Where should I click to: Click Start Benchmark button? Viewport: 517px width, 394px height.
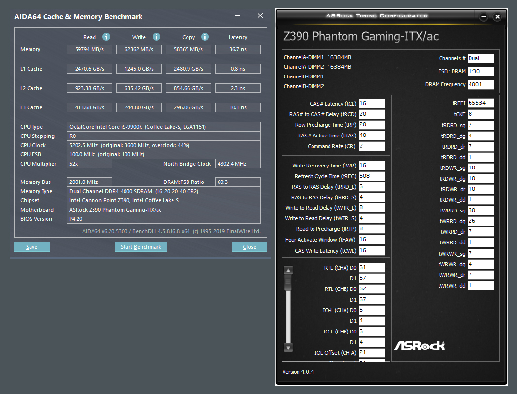[141, 247]
